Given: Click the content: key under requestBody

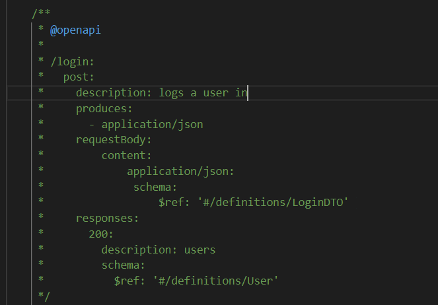Looking at the screenshot, I should click(126, 156).
